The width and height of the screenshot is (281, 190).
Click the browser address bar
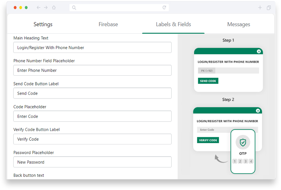[119, 8]
